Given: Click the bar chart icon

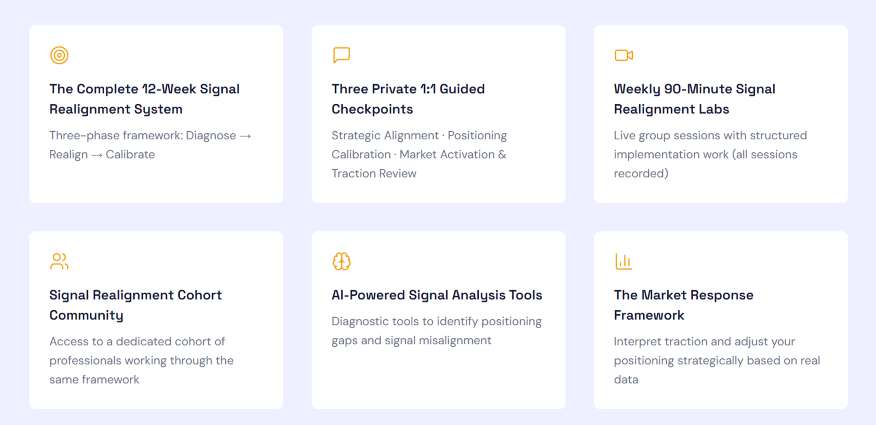Looking at the screenshot, I should (x=623, y=261).
